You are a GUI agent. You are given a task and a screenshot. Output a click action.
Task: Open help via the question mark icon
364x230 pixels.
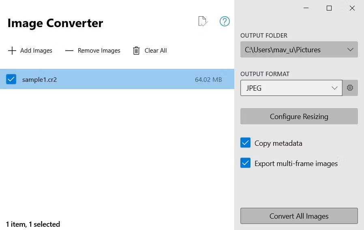point(225,21)
